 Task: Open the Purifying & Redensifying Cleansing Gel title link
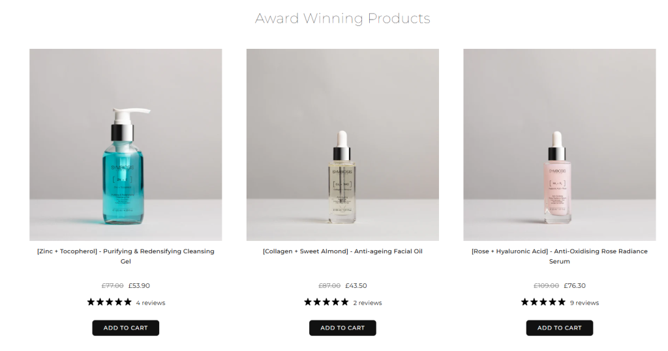126,256
